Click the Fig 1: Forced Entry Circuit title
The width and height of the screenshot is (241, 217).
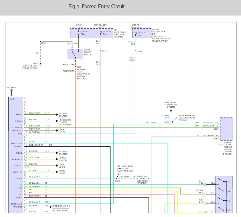coord(97,6)
